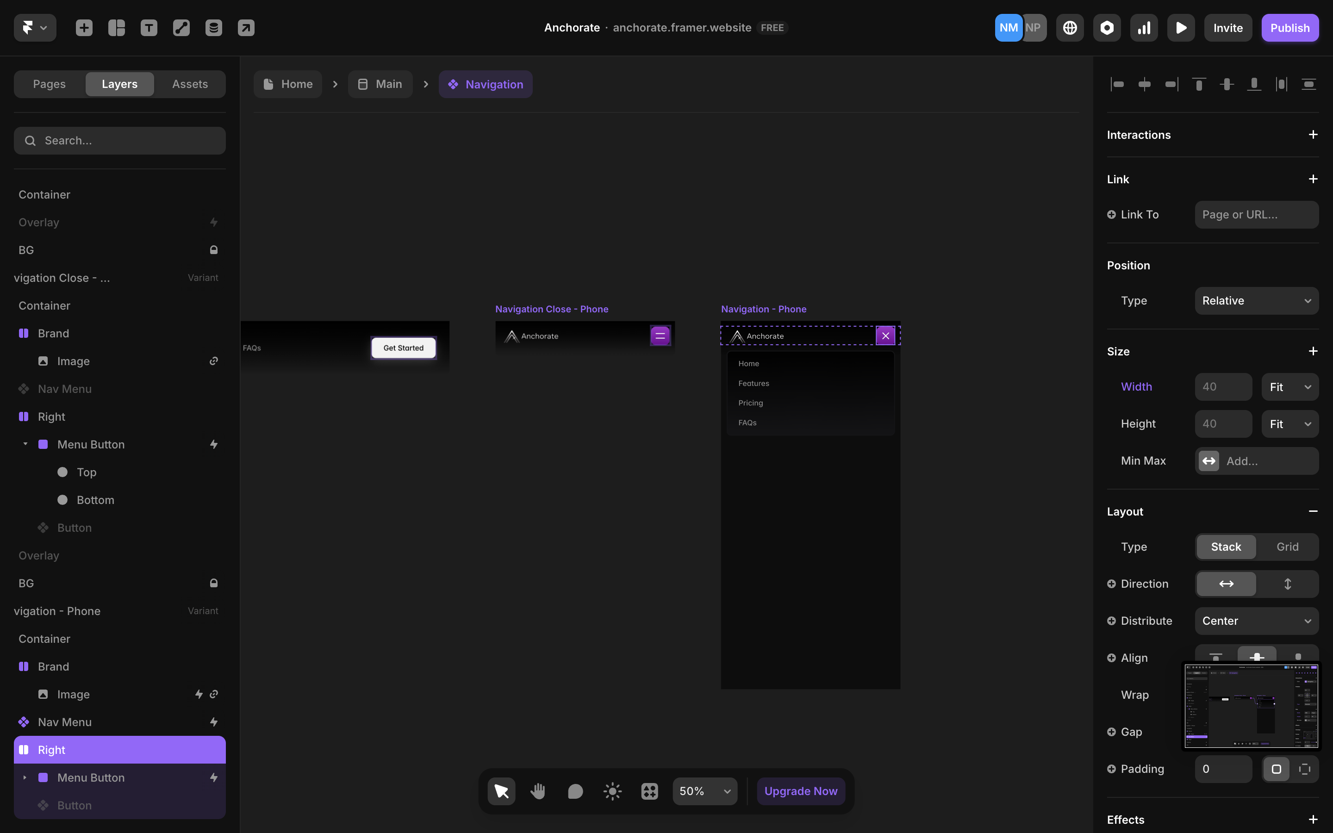
Task: Click the Preview play button
Action: [x=1180, y=28]
